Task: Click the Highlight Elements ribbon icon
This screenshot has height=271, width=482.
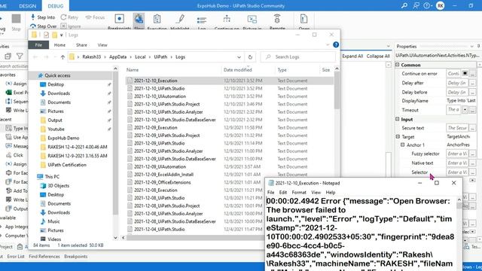Action: click(180, 19)
